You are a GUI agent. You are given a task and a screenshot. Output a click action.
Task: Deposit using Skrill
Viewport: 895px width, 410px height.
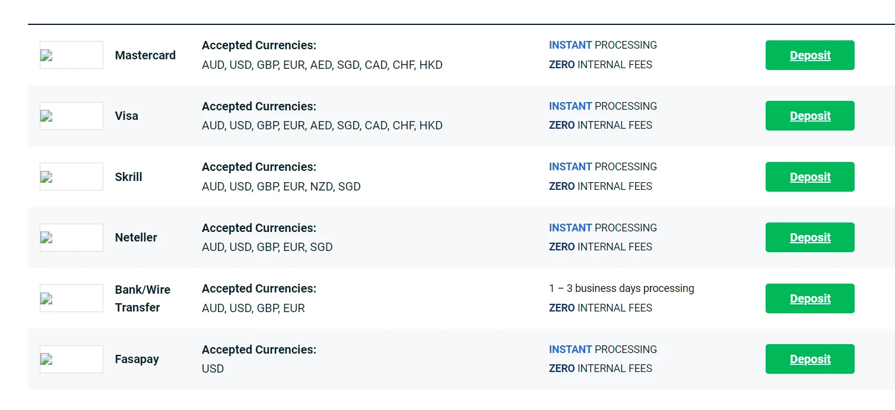810,177
